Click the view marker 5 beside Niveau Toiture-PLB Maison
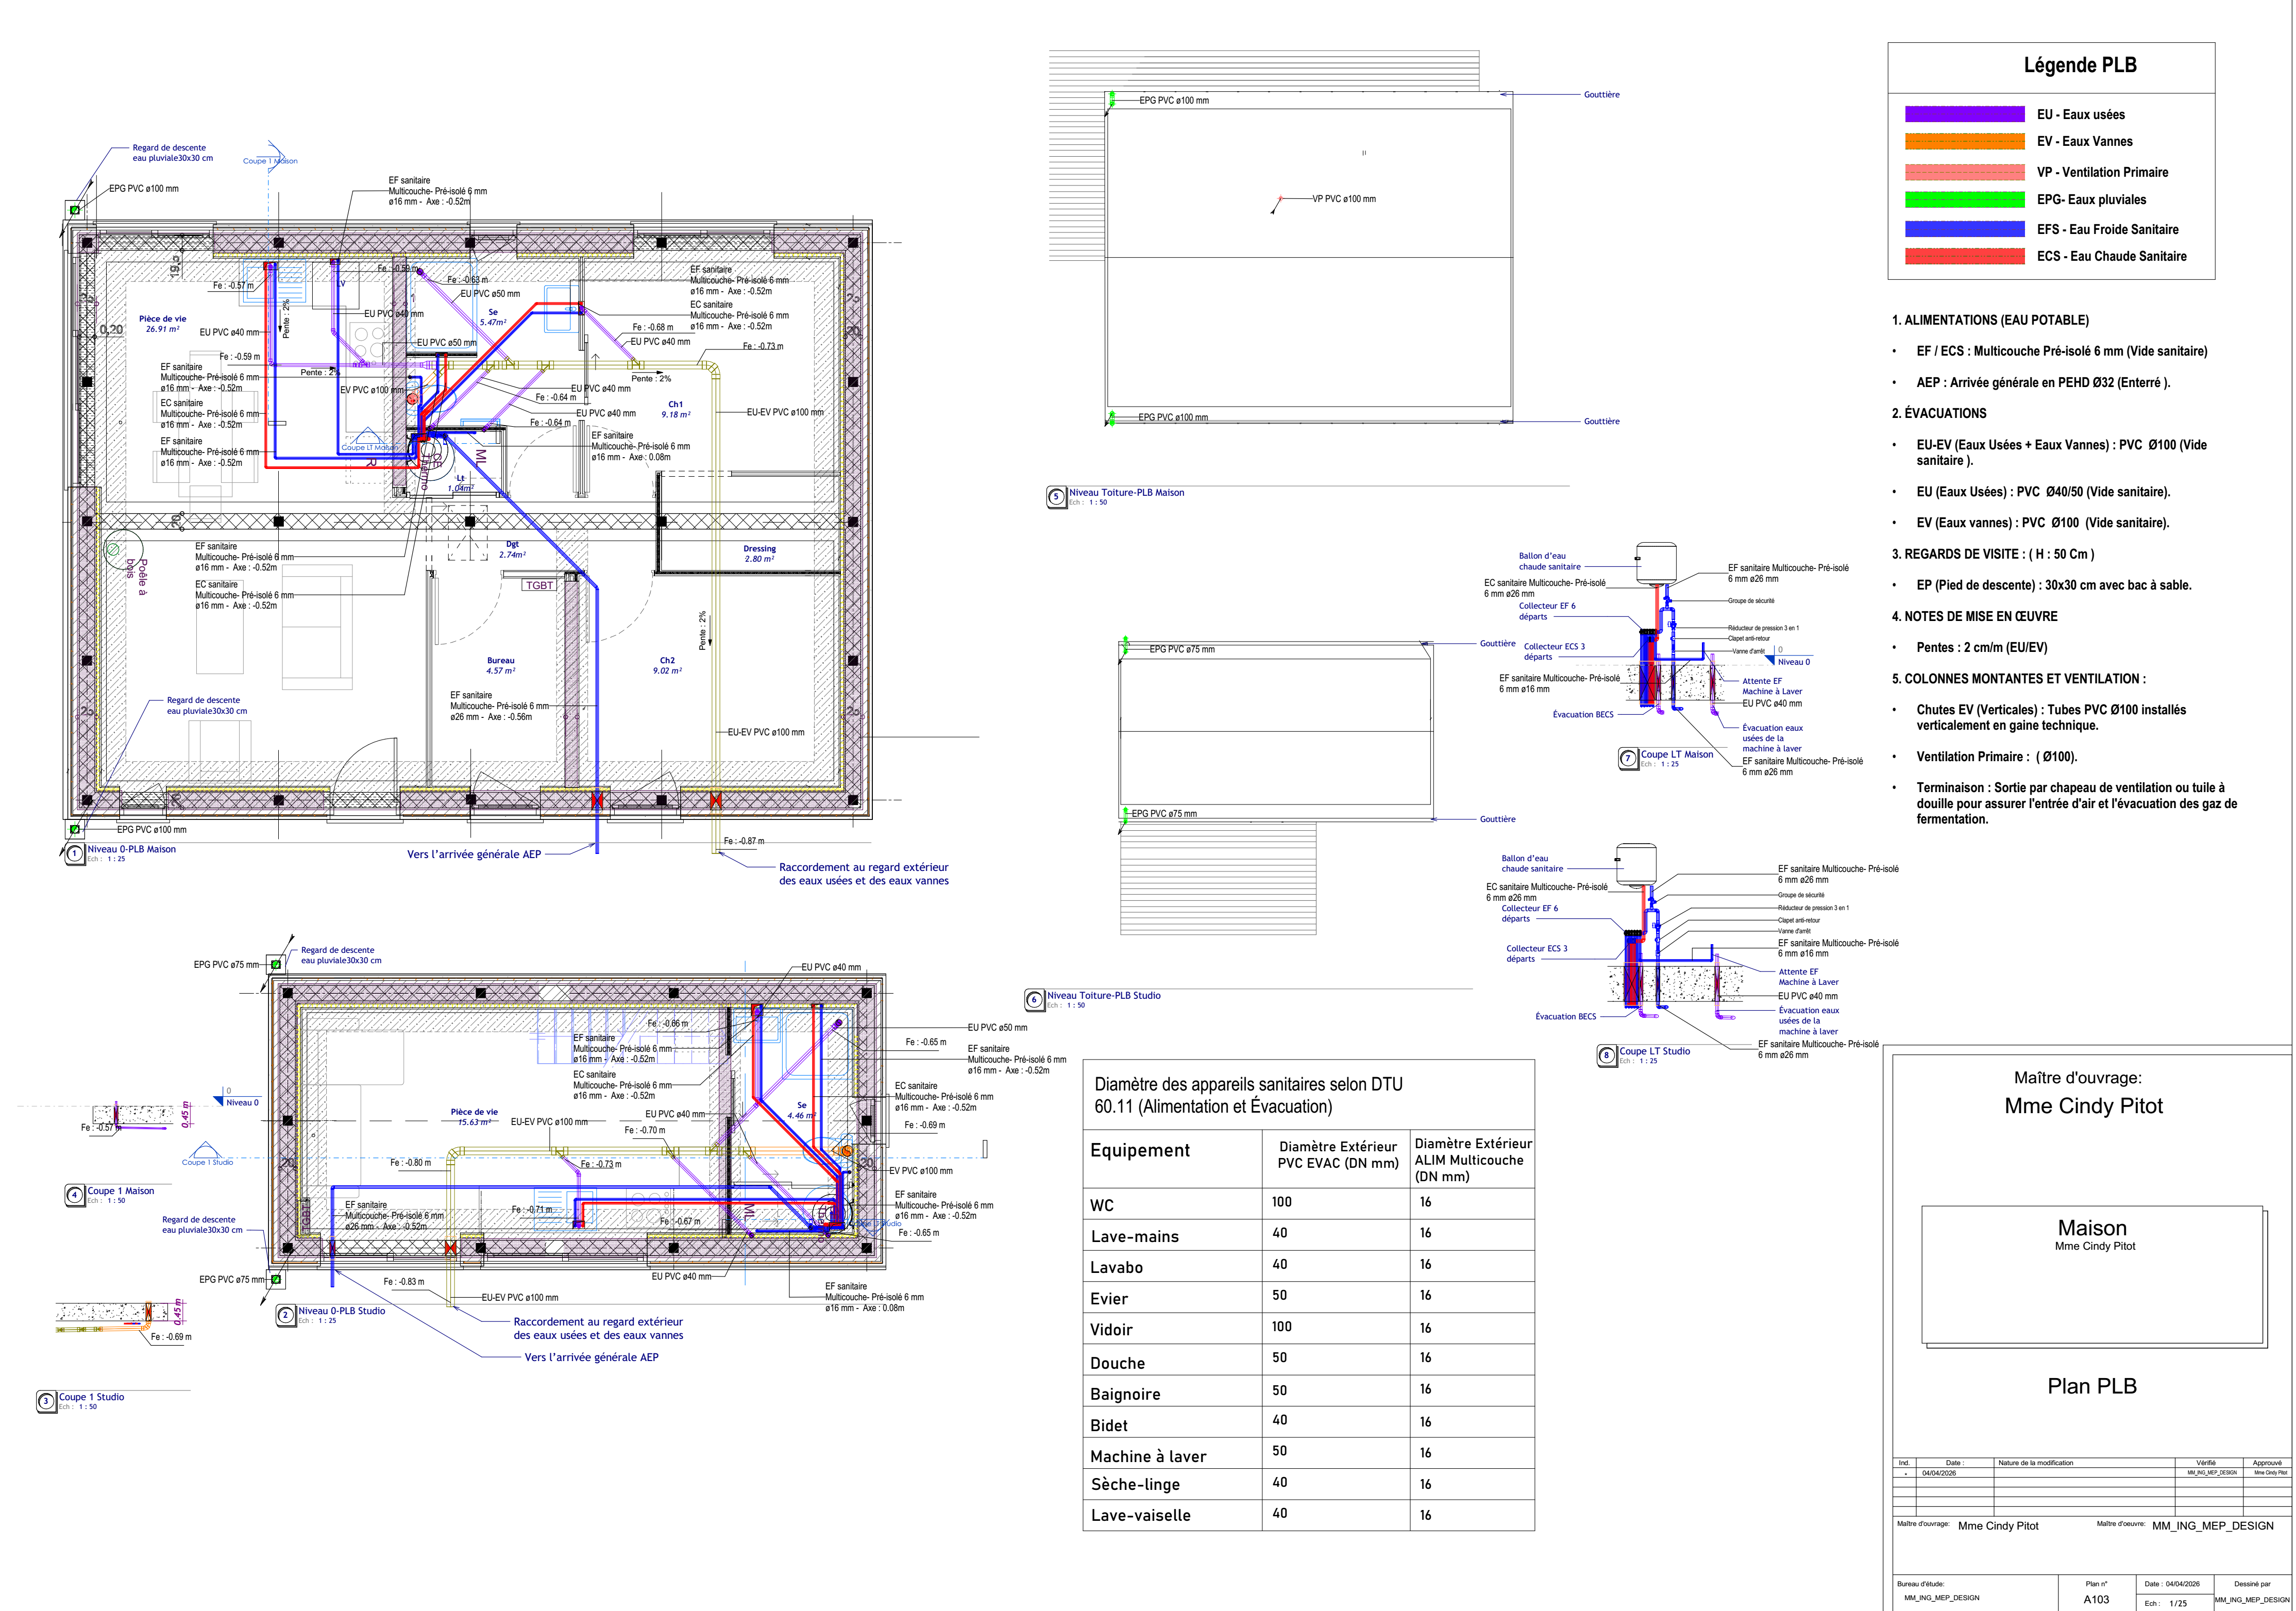Image resolution: width=2296 pixels, height=1611 pixels. [x=1056, y=497]
